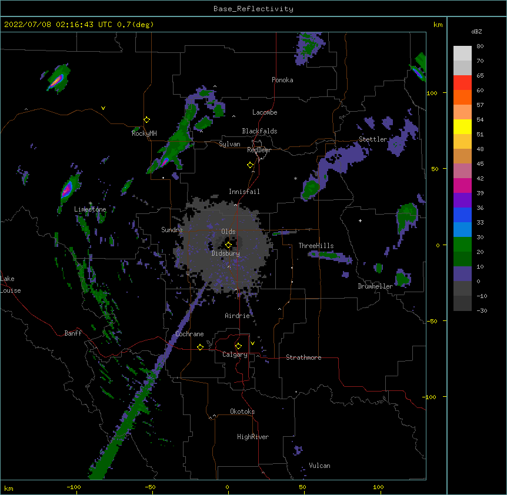The width and height of the screenshot is (507, 495).
Task: Click the -100 tick on the bottom axis
Action: [74, 487]
